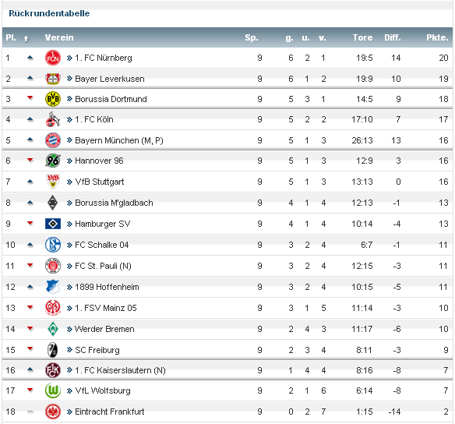Click the Bayer Leverkusen club logo
Screen dimensions: 455x424
pos(53,79)
